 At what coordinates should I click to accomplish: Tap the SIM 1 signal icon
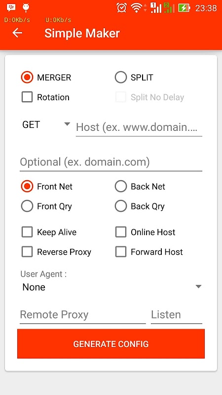(x=156, y=8)
